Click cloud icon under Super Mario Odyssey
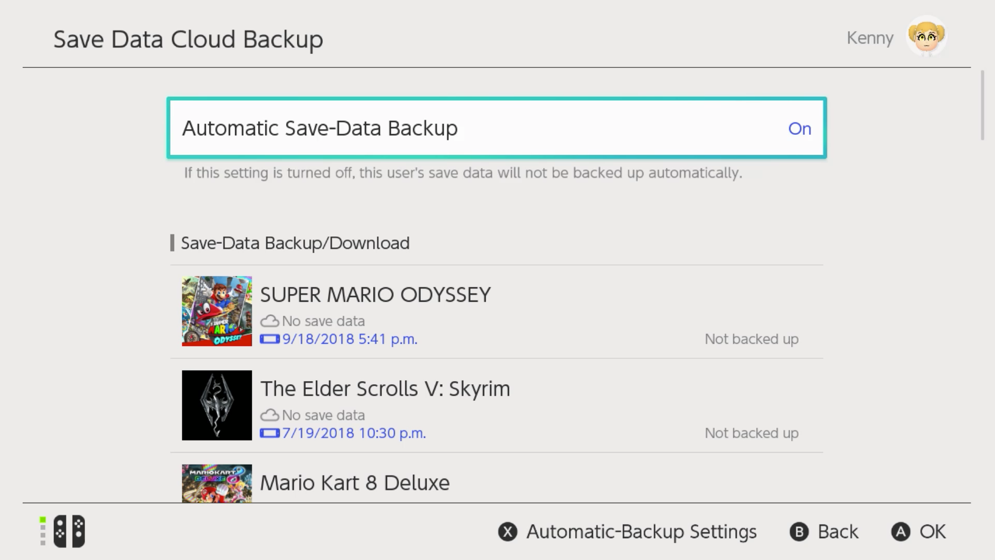 pyautogui.click(x=269, y=321)
